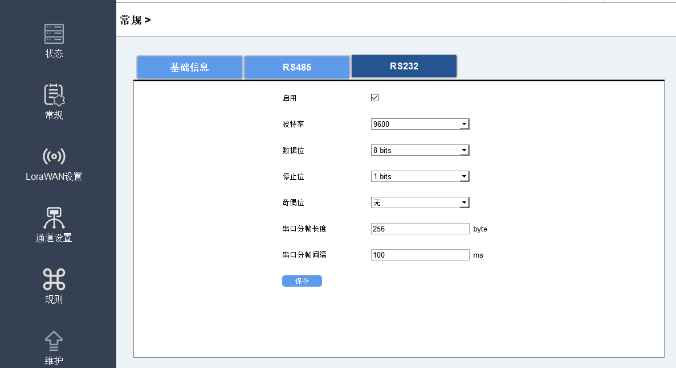This screenshot has height=368, width=676.
Task: Open the 奇偶位 parity dropdown
Action: [x=420, y=202]
